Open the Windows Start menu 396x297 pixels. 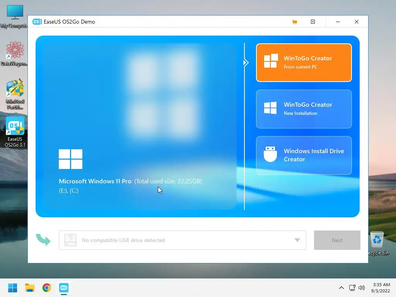13,288
